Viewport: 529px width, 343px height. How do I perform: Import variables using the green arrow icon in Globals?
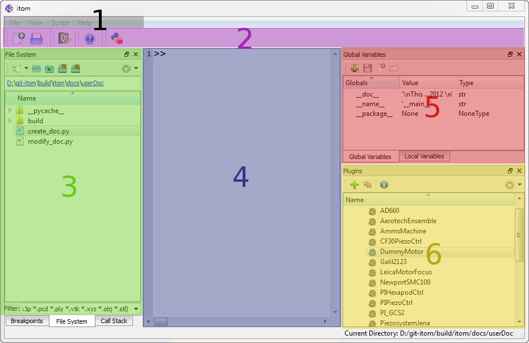355,68
